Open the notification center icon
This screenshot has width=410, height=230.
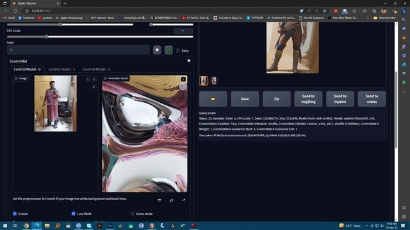coord(403,226)
